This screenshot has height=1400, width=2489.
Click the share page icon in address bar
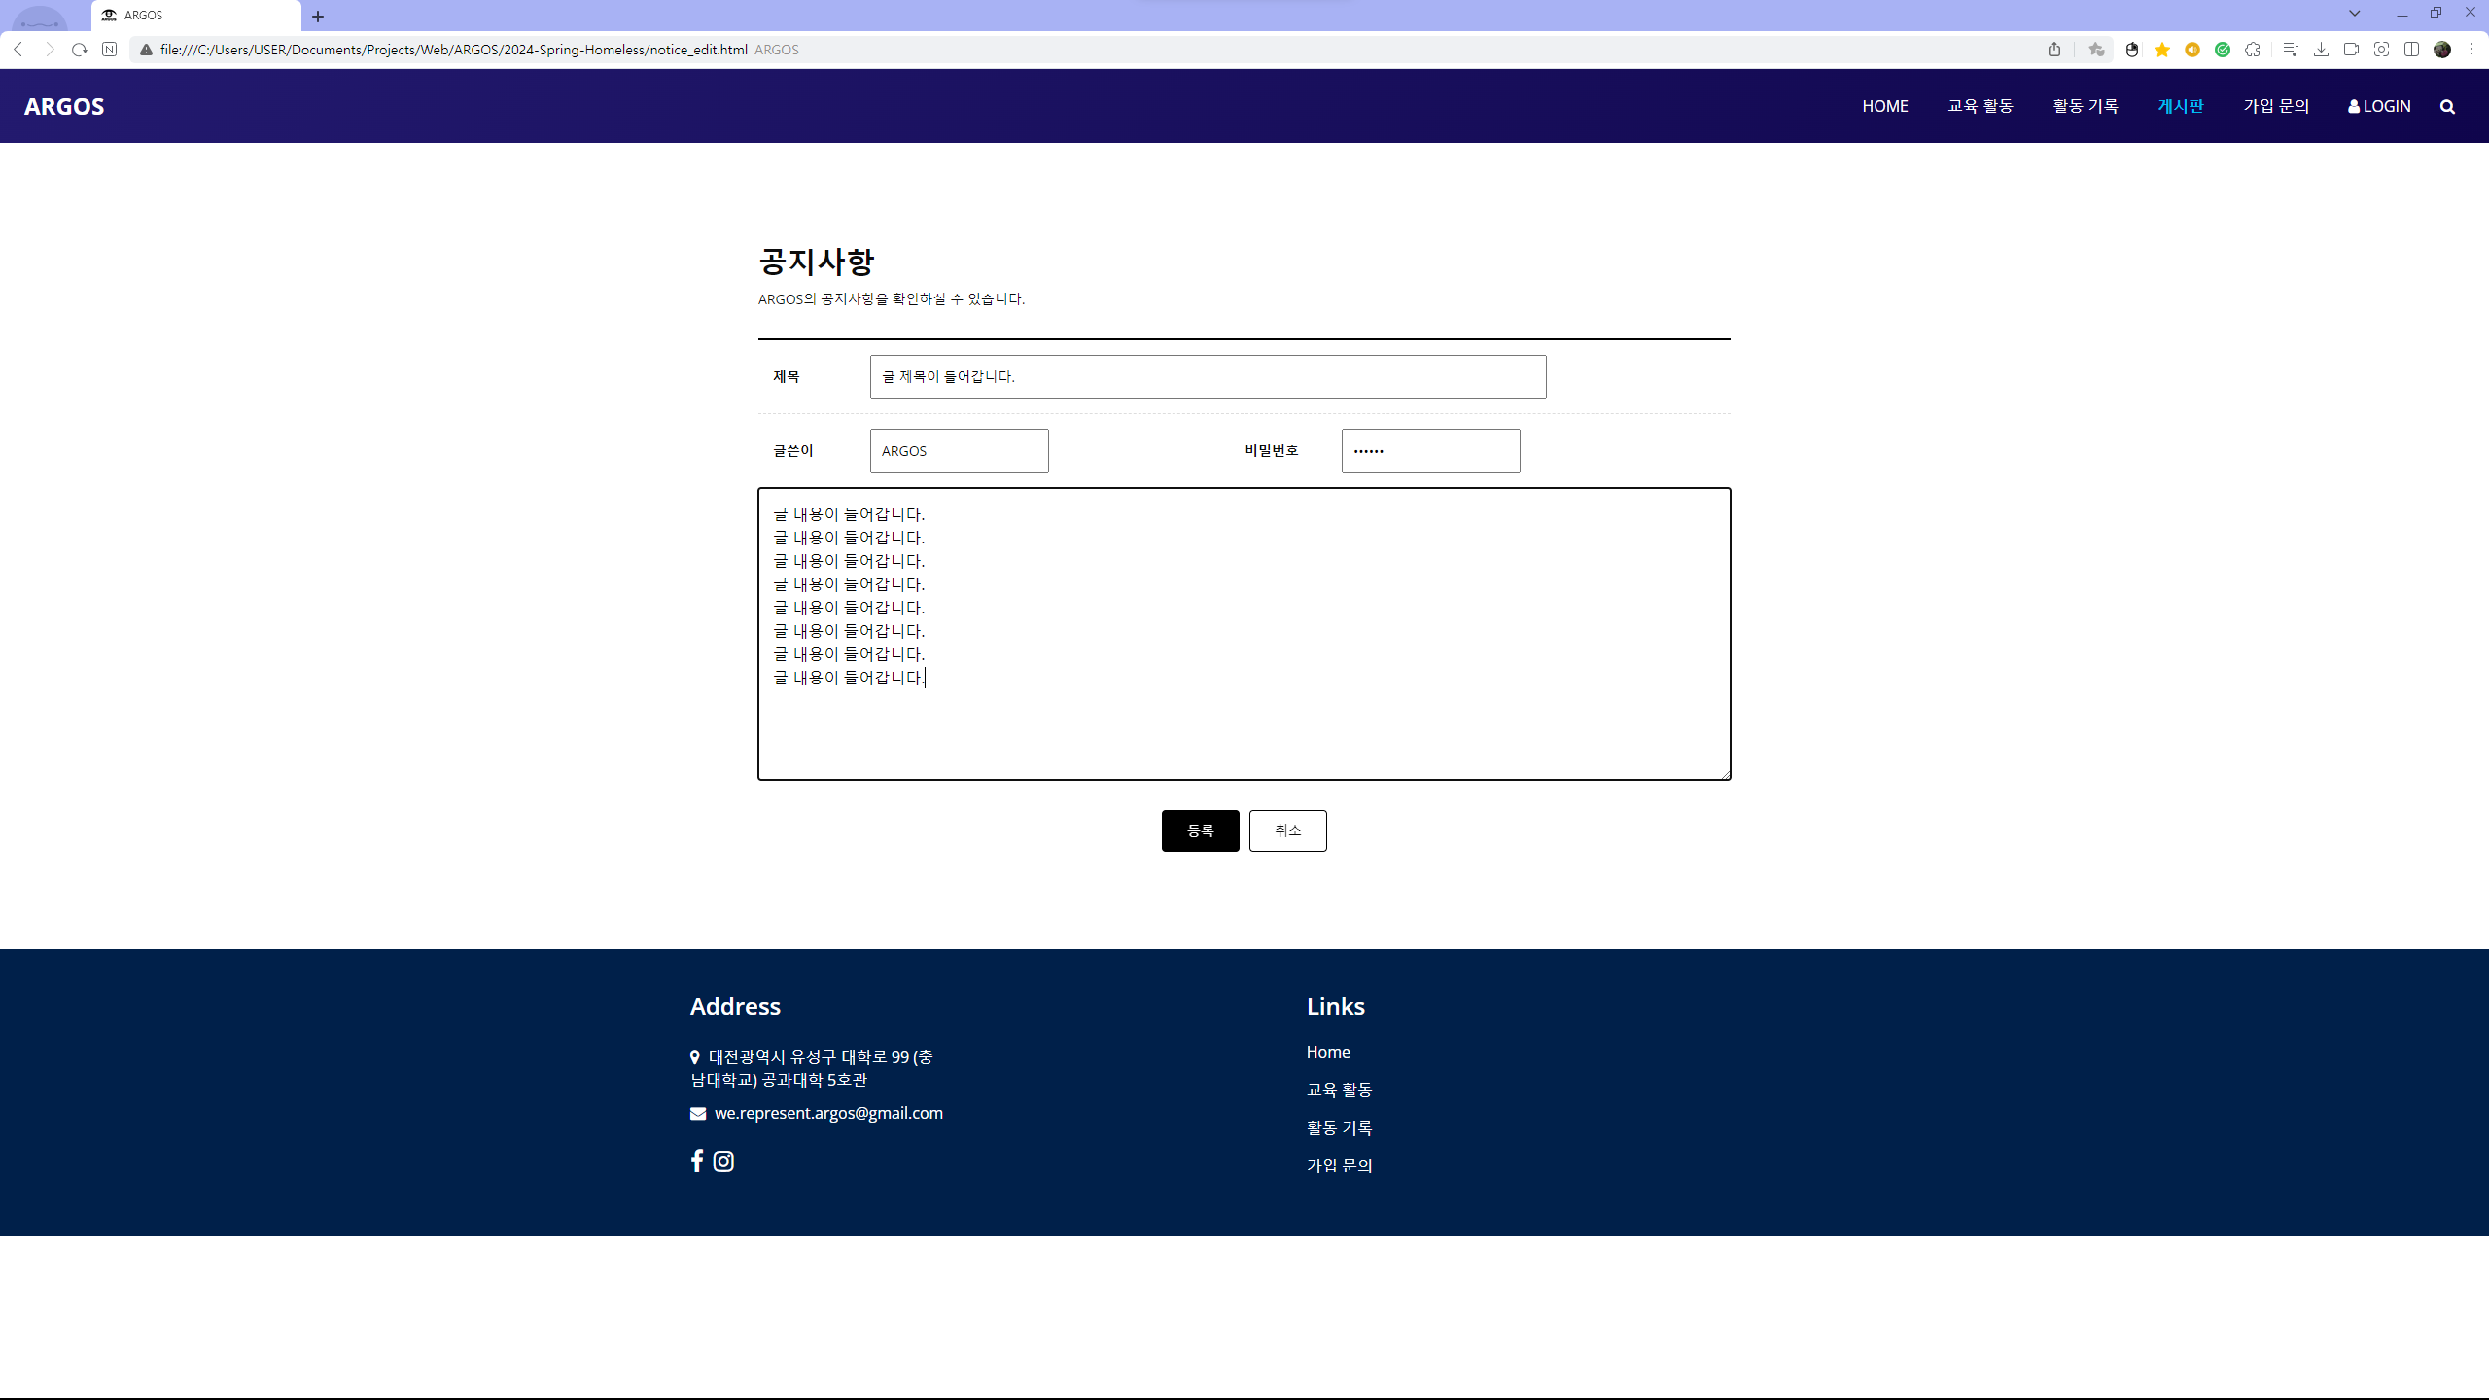click(x=2054, y=50)
